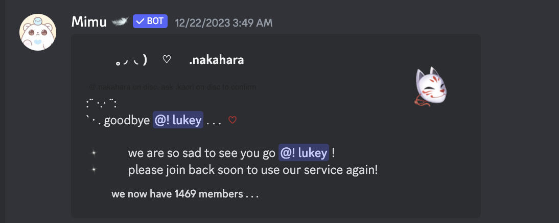Click the checkmark in the BOT badge
Screen dimensions: 559x223
[x=140, y=21]
